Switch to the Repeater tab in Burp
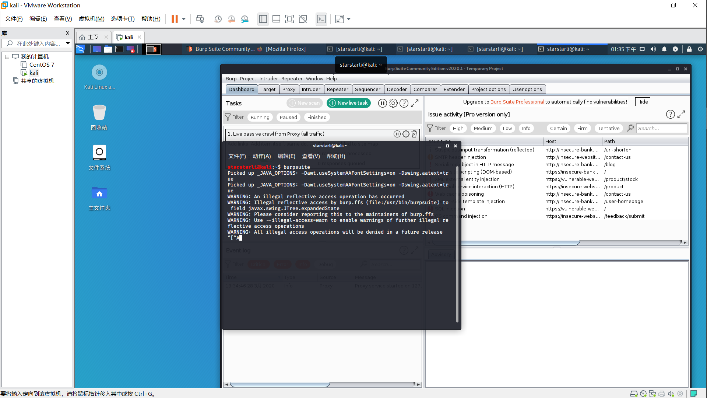Viewport: 707px width, 398px height. 337,90
